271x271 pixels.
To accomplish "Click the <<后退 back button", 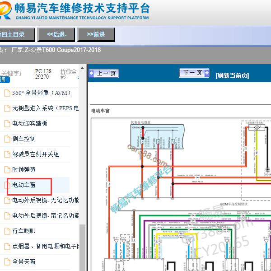I will point(56,35).
